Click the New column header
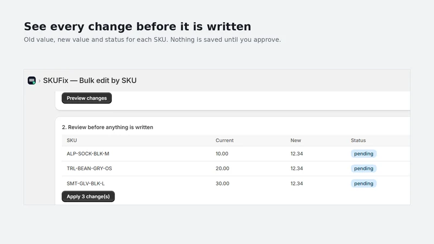This screenshot has height=244, width=434. coord(296,140)
